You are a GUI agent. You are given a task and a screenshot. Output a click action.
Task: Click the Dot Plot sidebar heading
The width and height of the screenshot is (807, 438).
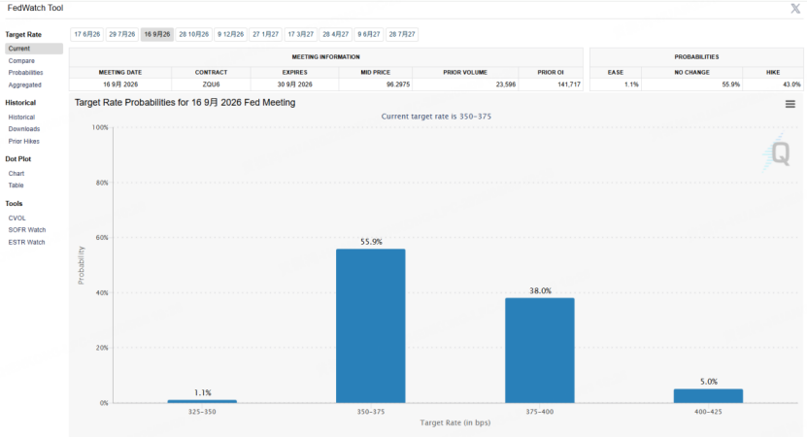(x=18, y=159)
